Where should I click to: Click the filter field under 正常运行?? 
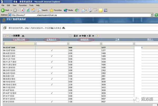pos(52,43)
